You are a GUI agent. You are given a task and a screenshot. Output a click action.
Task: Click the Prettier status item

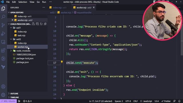[166, 101]
